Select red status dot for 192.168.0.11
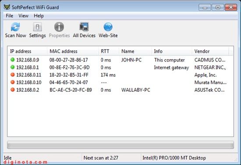The width and height of the screenshot is (241, 165). [13, 75]
